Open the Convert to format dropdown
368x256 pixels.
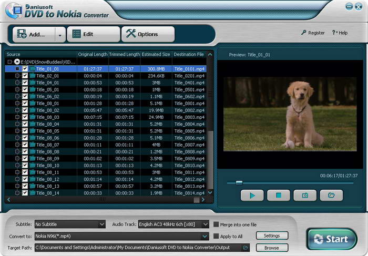[x=121, y=236]
